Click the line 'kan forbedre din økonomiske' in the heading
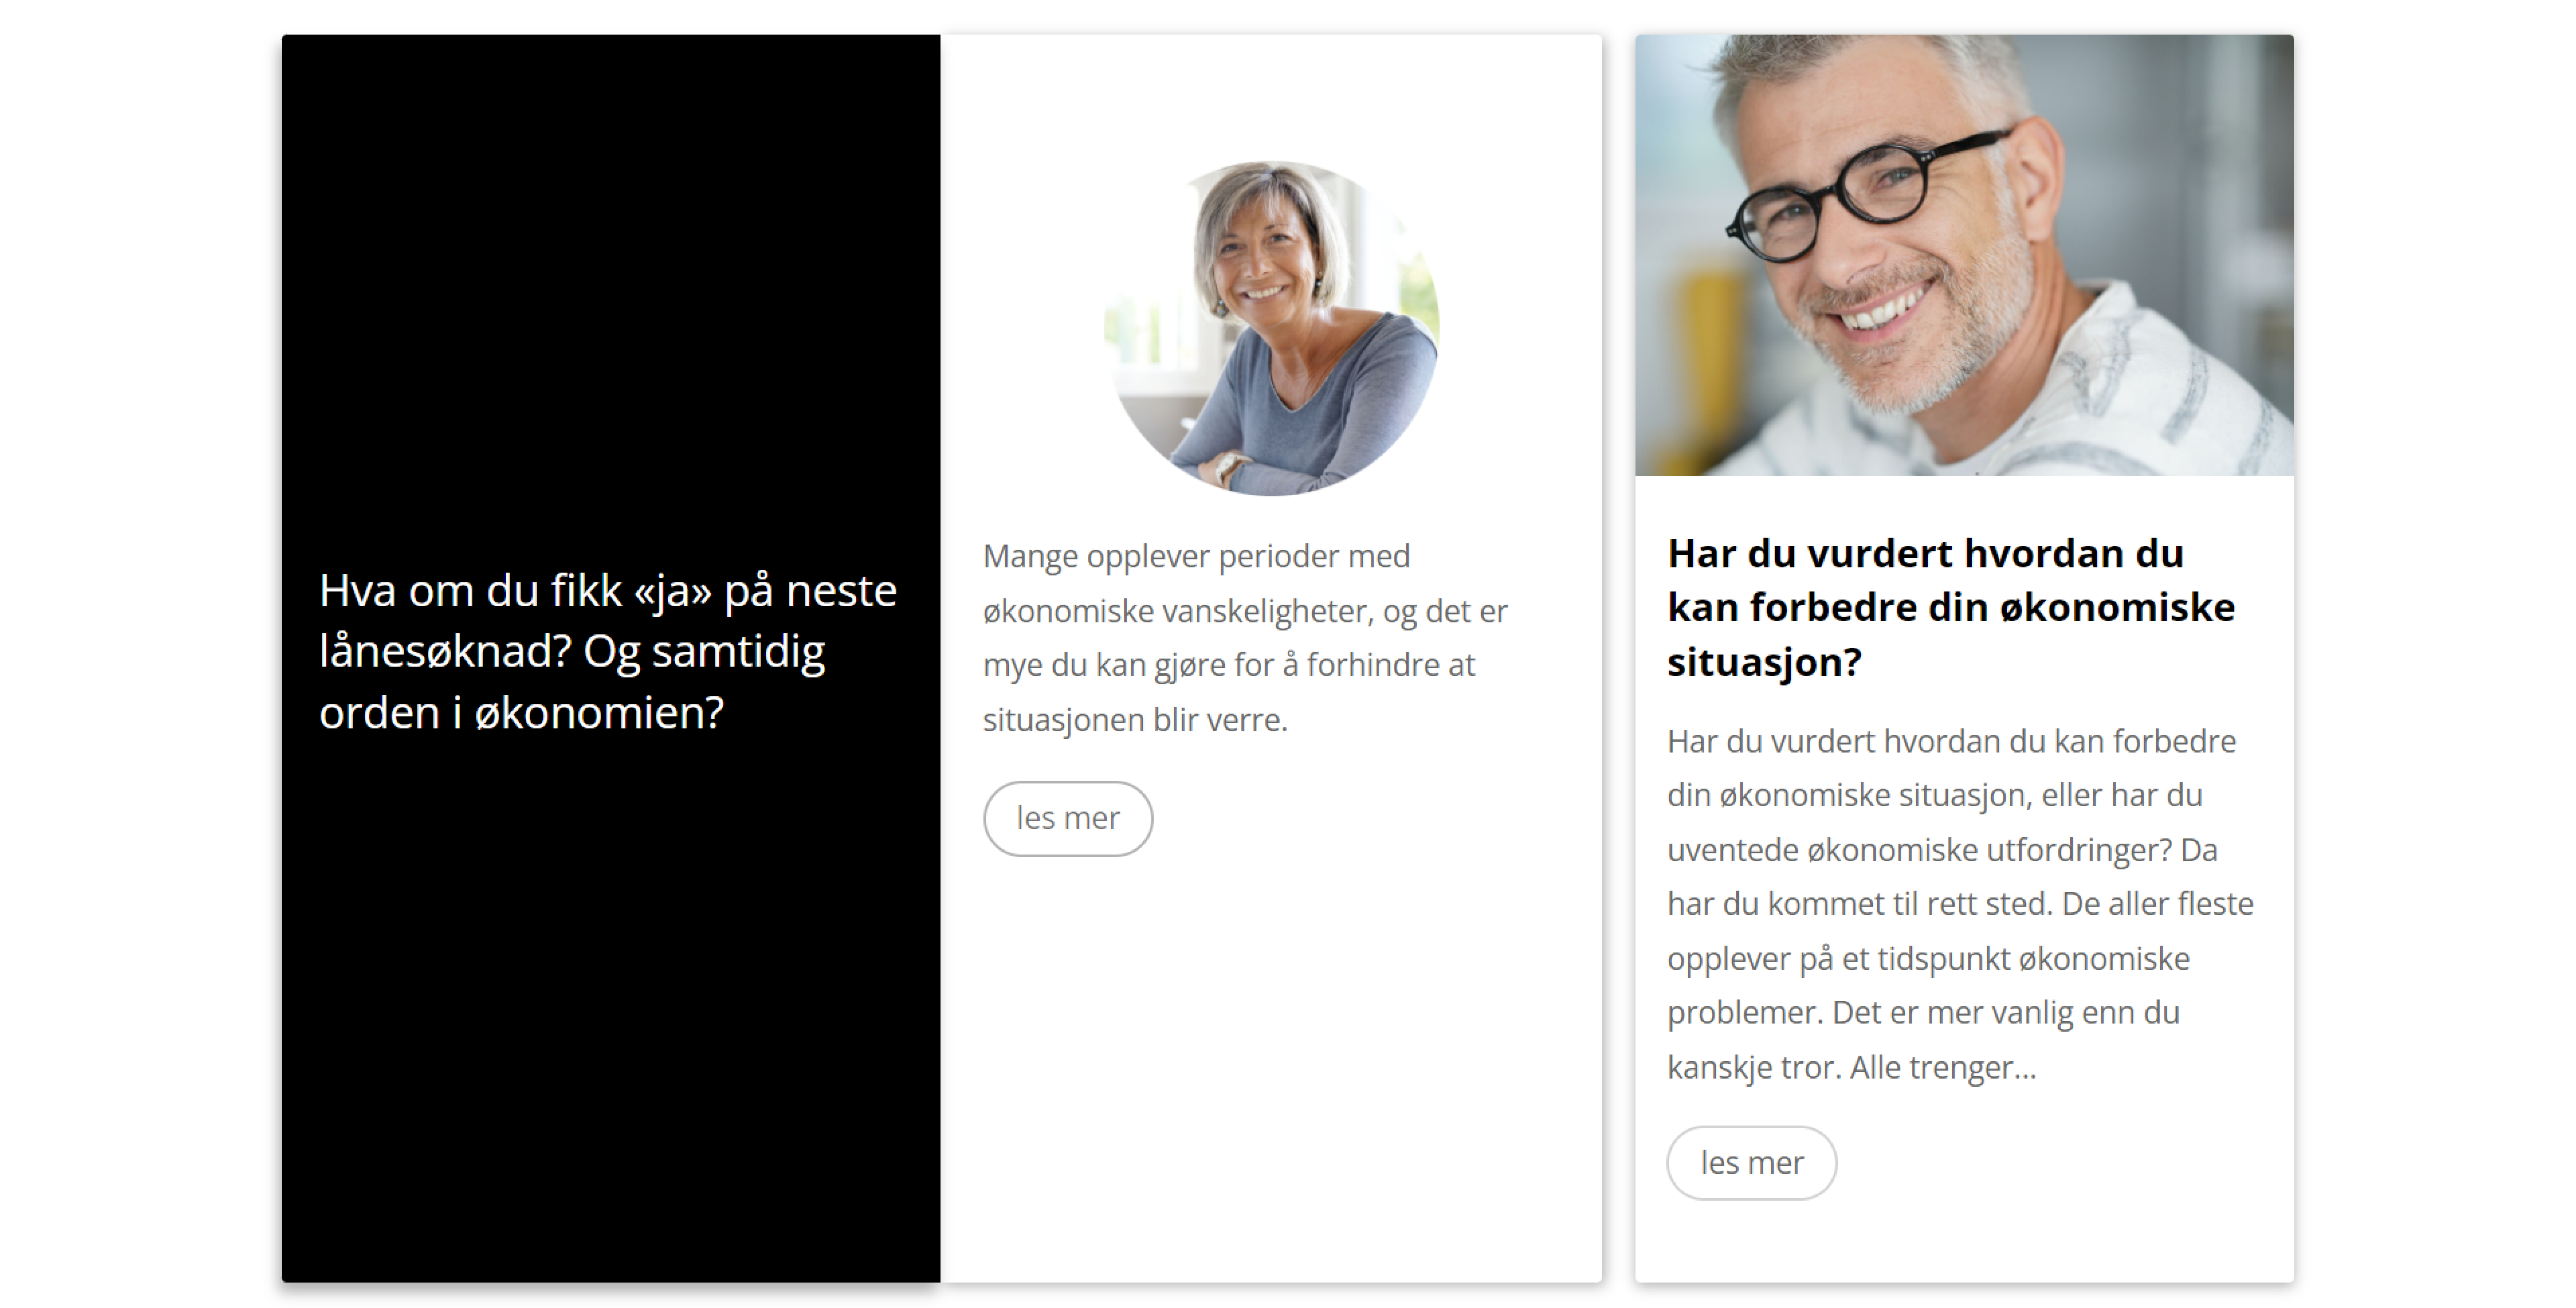This screenshot has height=1308, width=2576. (x=1951, y=607)
